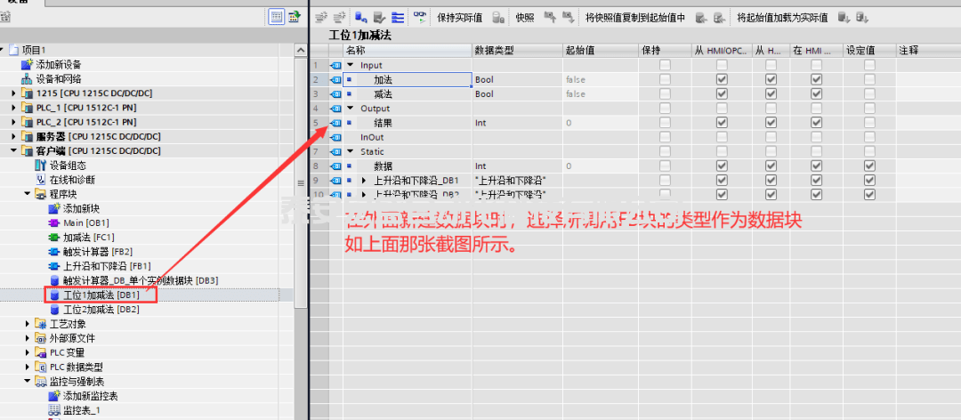The image size is (961, 420).
Task: Uncheck 从 HMI/OPC checkbox for 结果 row
Action: [722, 123]
